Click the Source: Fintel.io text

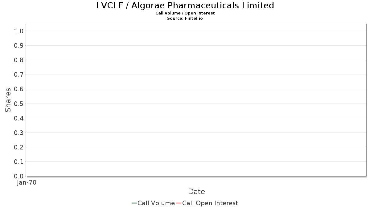[185, 18]
